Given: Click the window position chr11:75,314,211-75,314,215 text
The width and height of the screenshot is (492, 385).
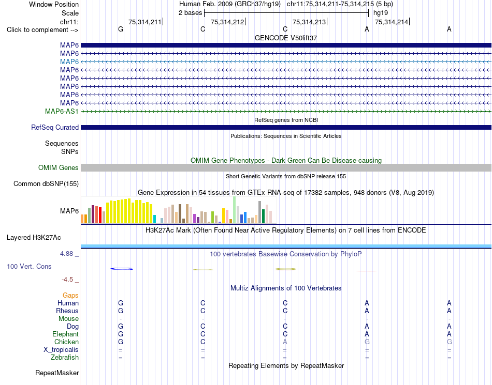Looking at the screenshot, I should [x=340, y=4].
